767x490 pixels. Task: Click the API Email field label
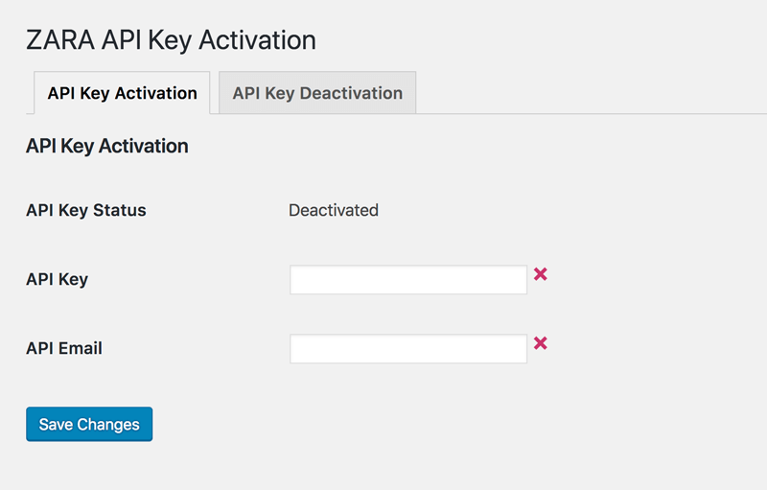pos(64,348)
